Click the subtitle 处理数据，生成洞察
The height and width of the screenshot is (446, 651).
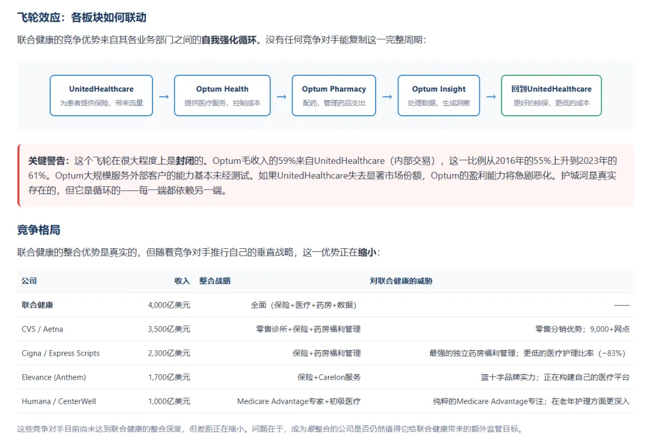click(438, 103)
